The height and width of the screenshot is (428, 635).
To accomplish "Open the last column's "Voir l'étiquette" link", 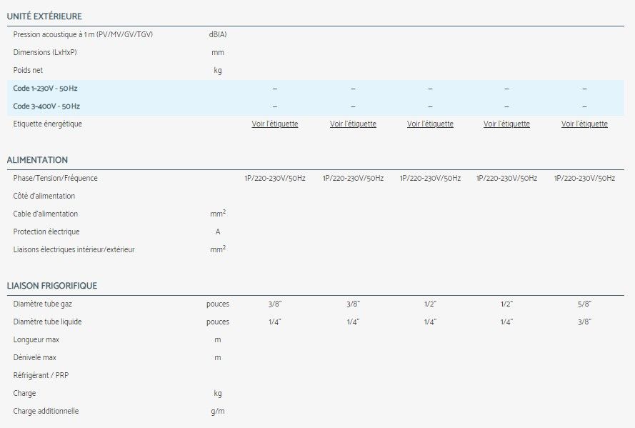I will click(584, 124).
